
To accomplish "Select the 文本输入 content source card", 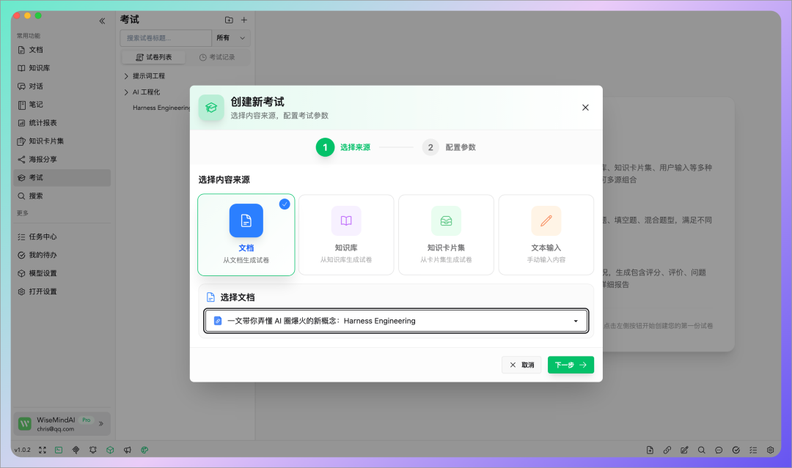I will pos(546,234).
